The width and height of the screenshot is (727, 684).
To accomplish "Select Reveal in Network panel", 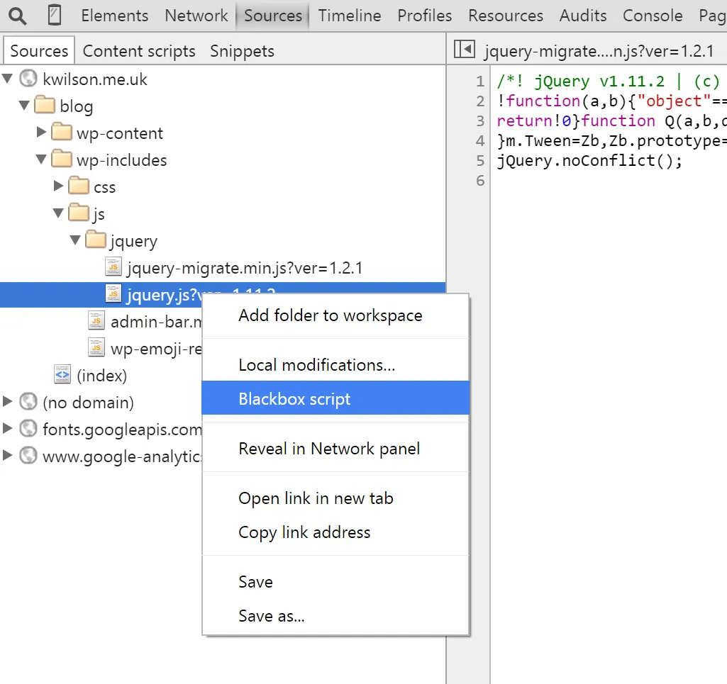I will [329, 449].
